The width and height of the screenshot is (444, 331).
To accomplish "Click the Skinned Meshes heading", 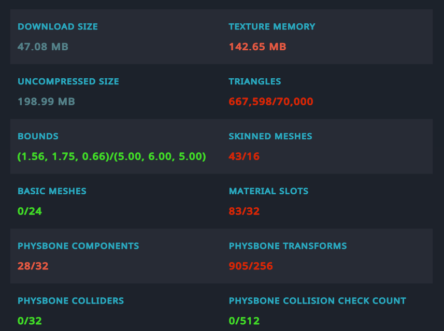I will (x=270, y=136).
